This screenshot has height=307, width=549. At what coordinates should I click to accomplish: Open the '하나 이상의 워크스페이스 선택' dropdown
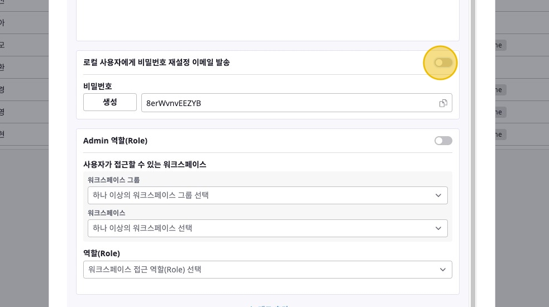coord(262,228)
